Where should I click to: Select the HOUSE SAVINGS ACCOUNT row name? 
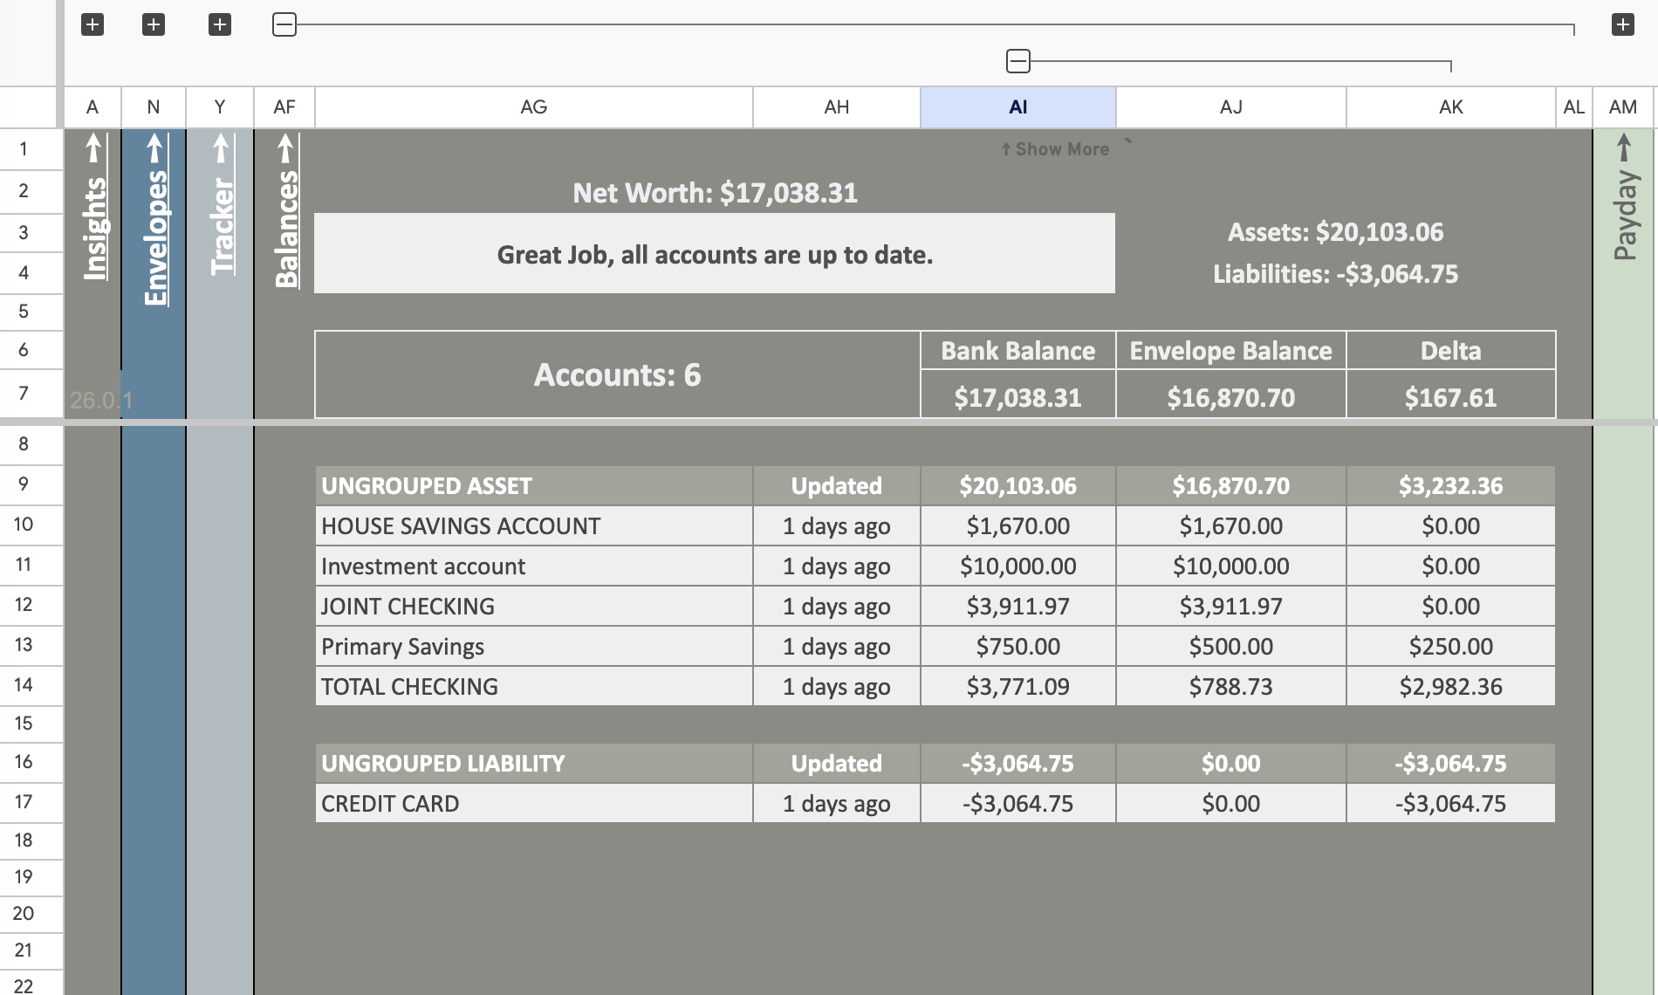(x=534, y=525)
